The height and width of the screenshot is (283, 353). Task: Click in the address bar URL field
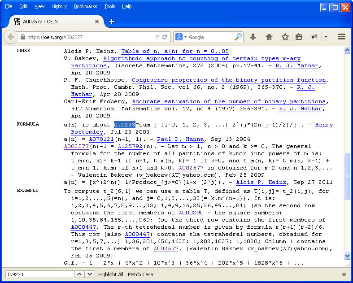click(90, 37)
